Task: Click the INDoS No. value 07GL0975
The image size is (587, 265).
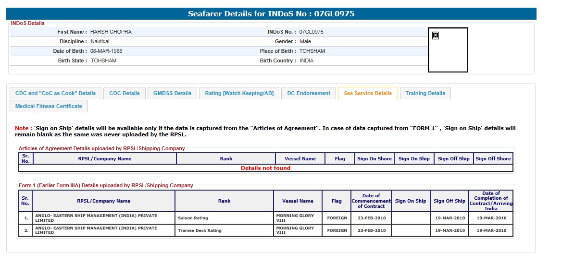Action: tap(311, 32)
